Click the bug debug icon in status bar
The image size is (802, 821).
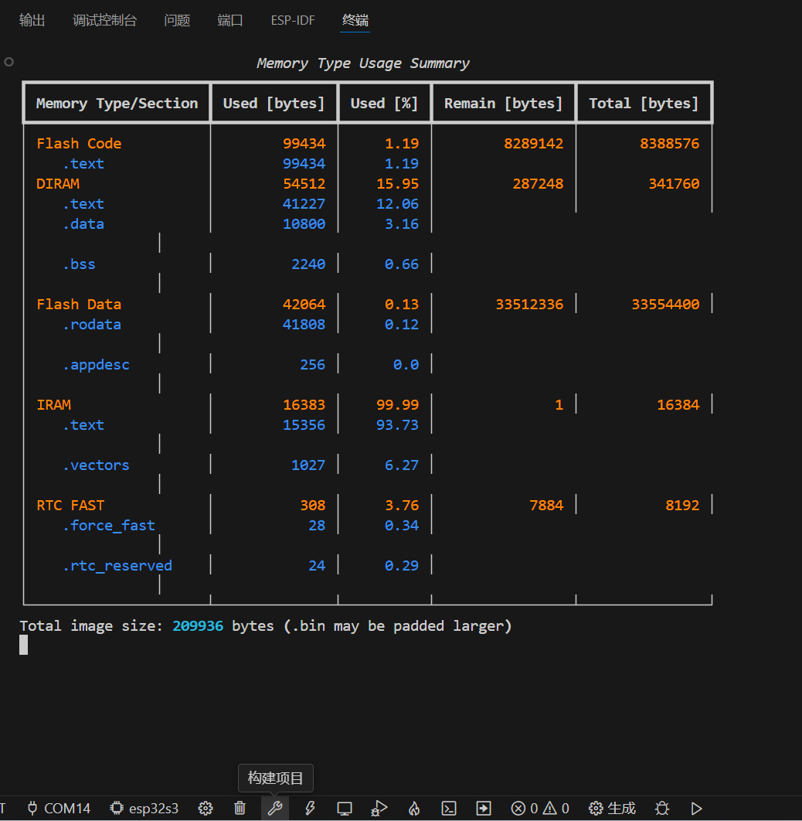(x=662, y=809)
